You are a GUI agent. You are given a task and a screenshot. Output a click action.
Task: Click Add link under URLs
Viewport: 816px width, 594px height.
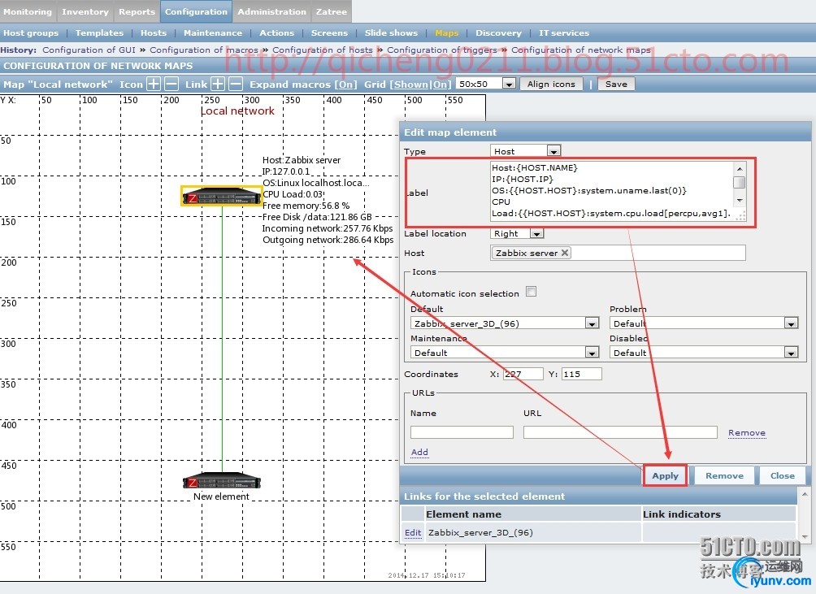click(419, 452)
